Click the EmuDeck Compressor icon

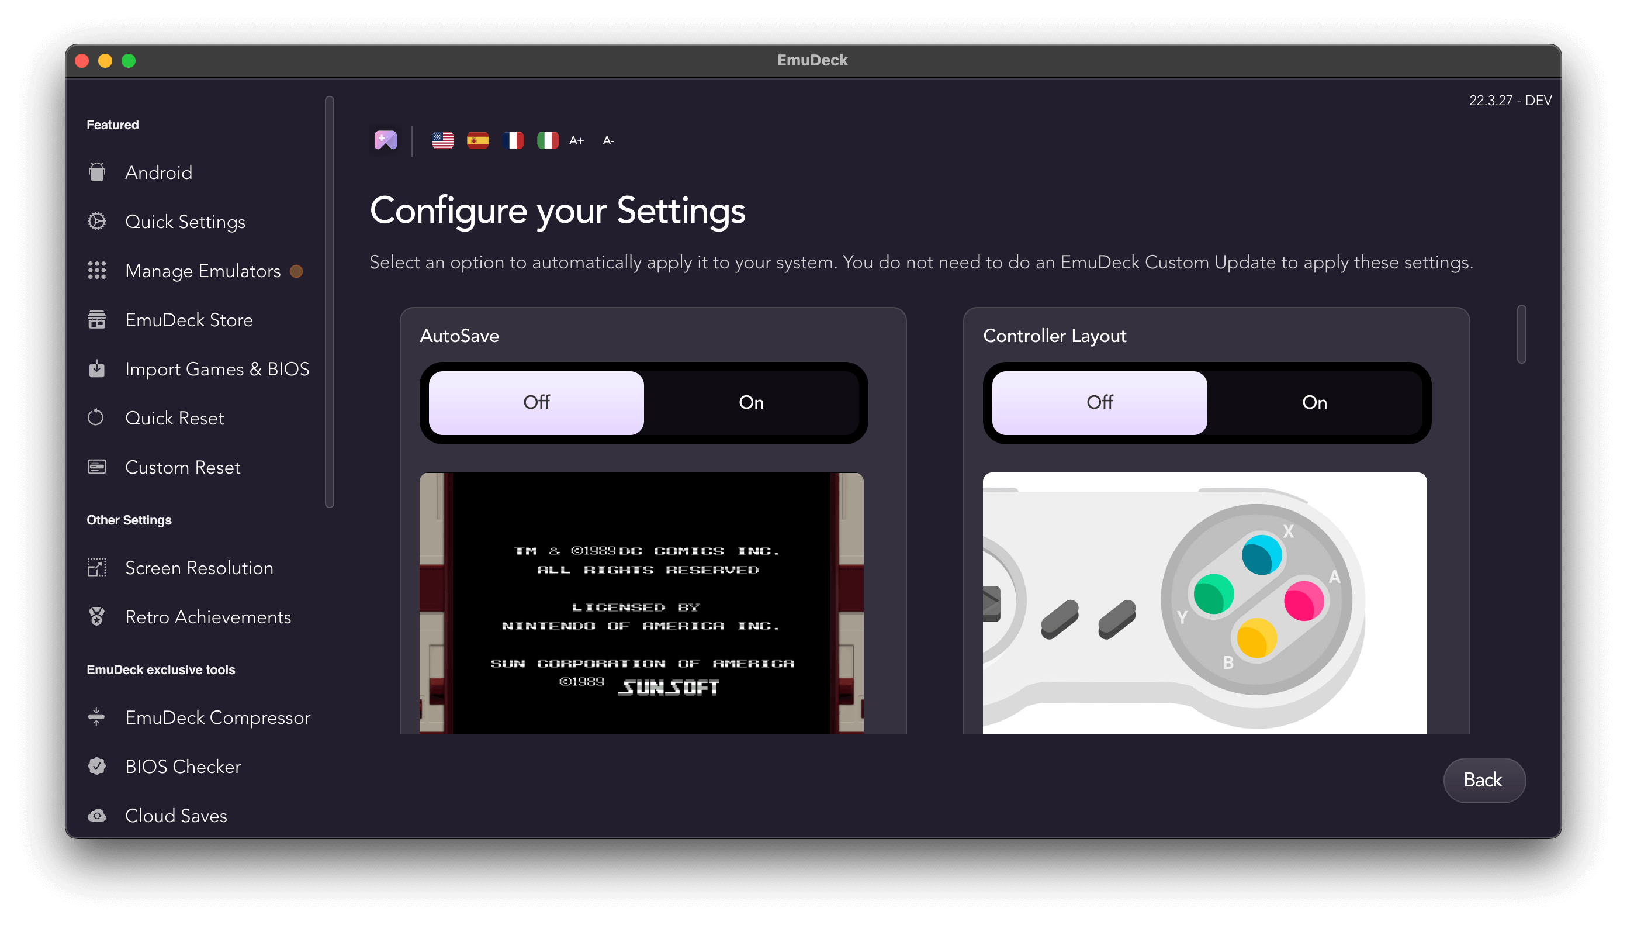point(96,717)
